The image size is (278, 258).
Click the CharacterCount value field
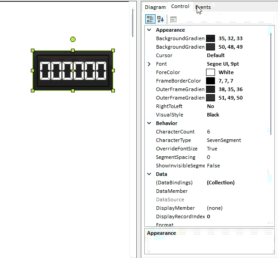(x=237, y=132)
